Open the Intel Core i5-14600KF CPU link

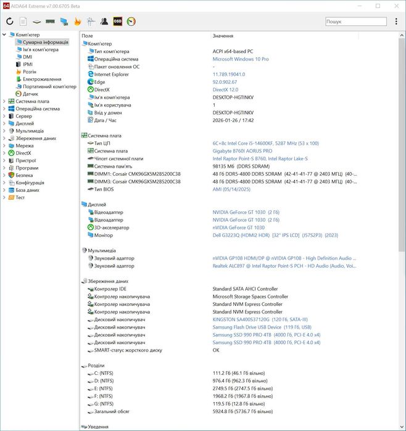coord(266,144)
